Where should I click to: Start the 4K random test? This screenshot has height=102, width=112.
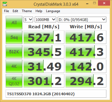[14, 66]
